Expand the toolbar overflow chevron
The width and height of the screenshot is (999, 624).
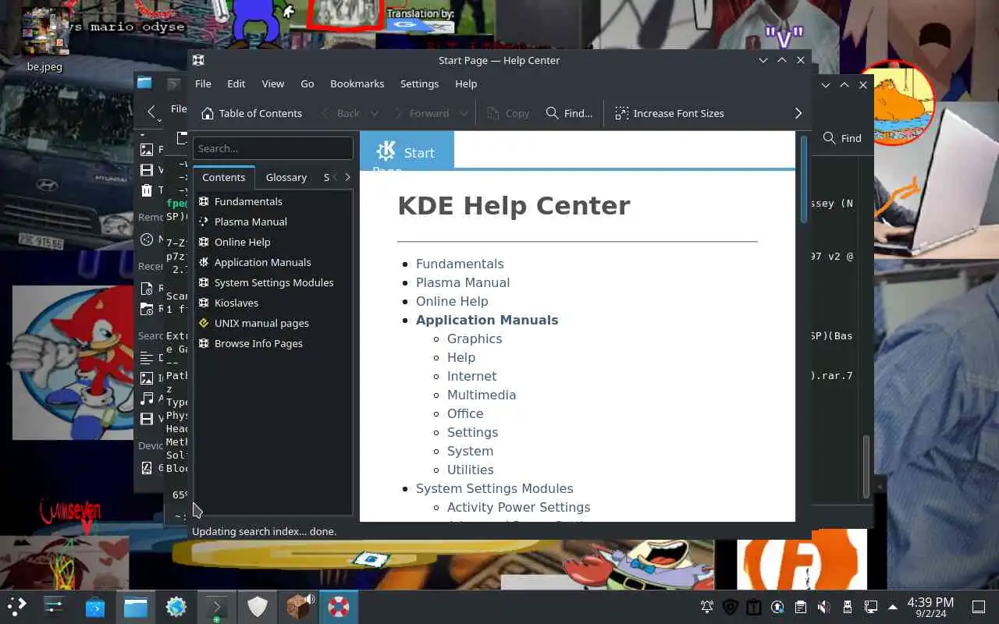(798, 113)
